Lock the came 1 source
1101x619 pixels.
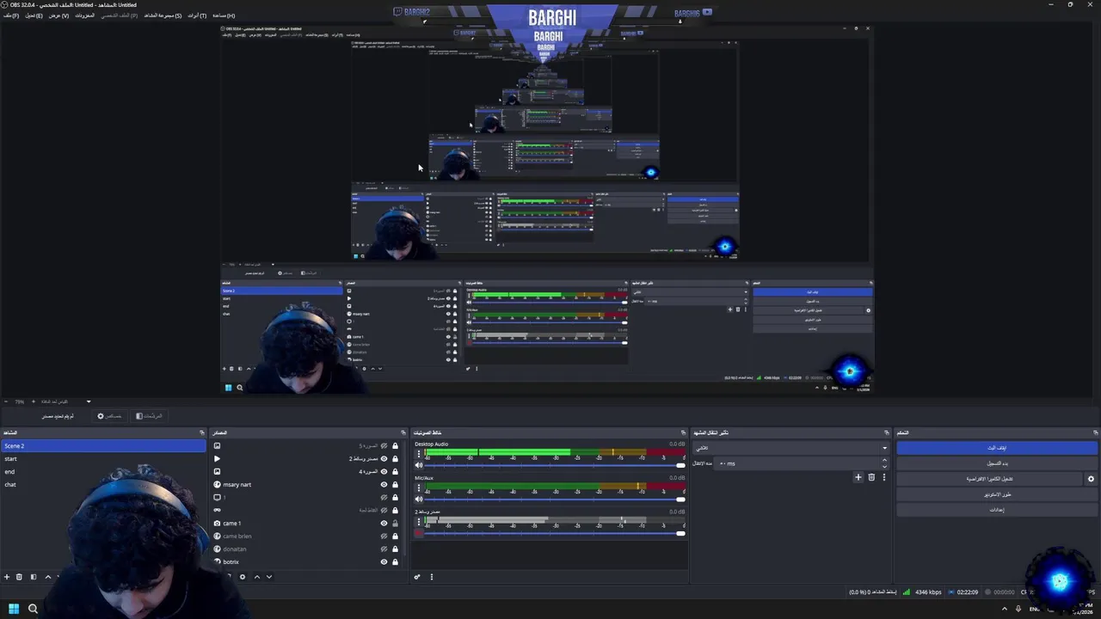[395, 524]
